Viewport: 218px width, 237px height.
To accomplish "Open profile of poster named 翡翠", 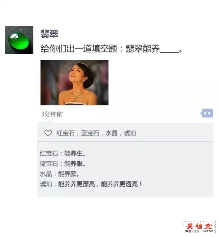I will coord(49,34).
